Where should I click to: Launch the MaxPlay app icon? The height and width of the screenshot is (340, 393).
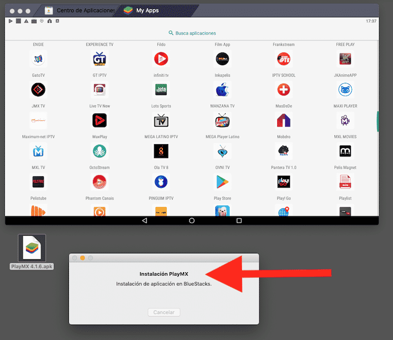[99, 121]
